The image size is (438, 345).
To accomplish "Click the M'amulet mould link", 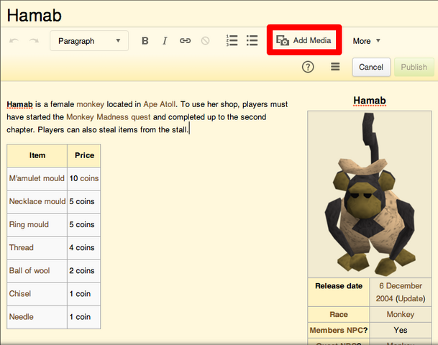I will click(37, 178).
